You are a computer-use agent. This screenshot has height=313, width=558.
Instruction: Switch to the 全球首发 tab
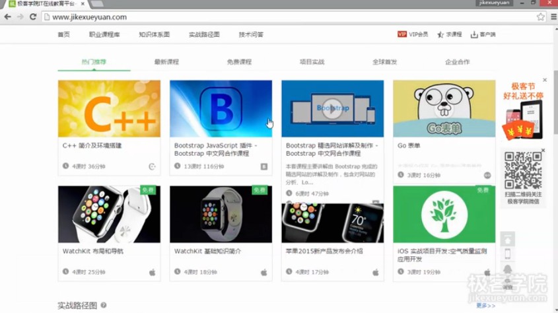(385, 62)
